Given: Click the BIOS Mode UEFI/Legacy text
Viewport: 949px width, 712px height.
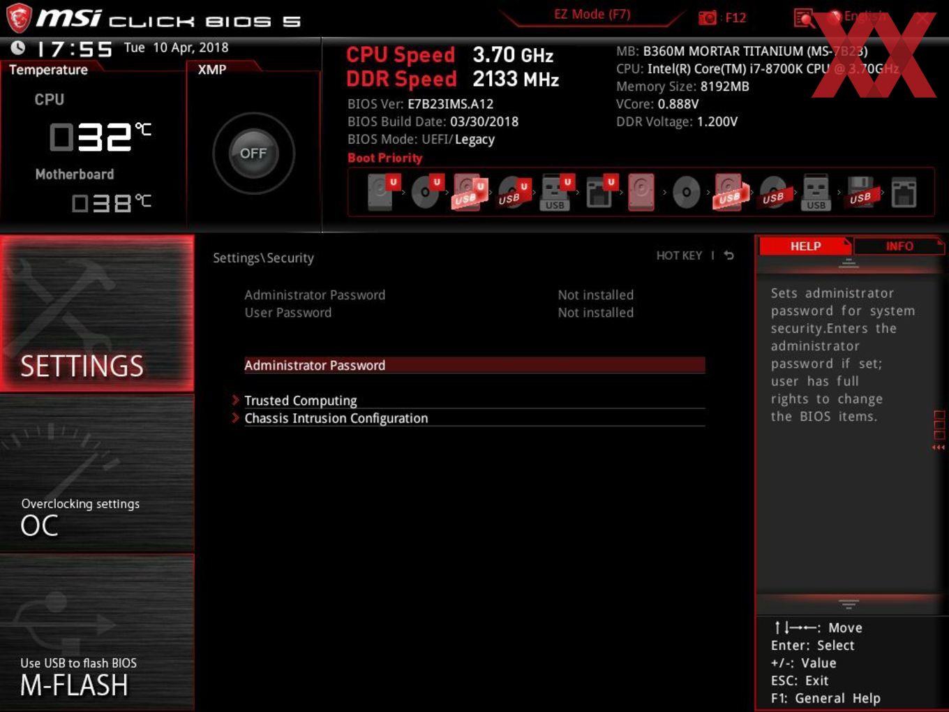Looking at the screenshot, I should (421, 139).
